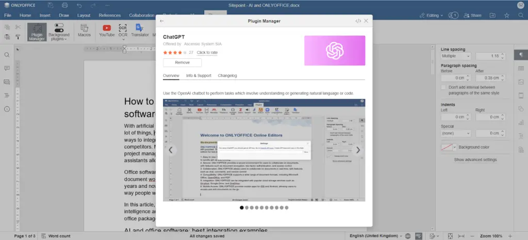Expand the Special indent dropdown
This screenshot has height=240, width=528.
pos(456,133)
